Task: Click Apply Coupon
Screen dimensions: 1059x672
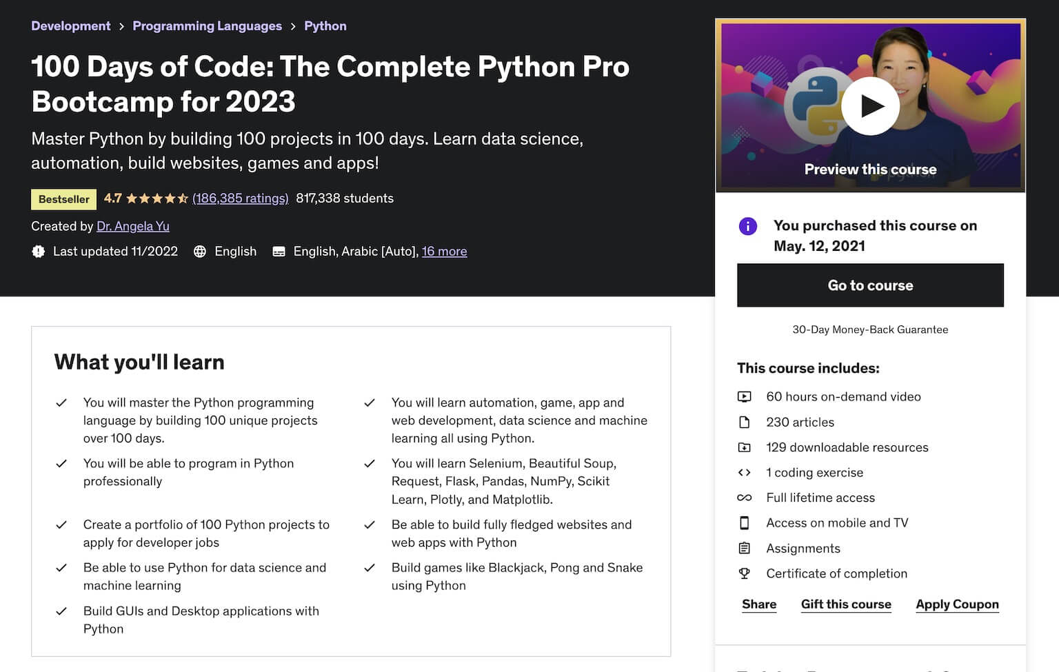Action: (957, 604)
